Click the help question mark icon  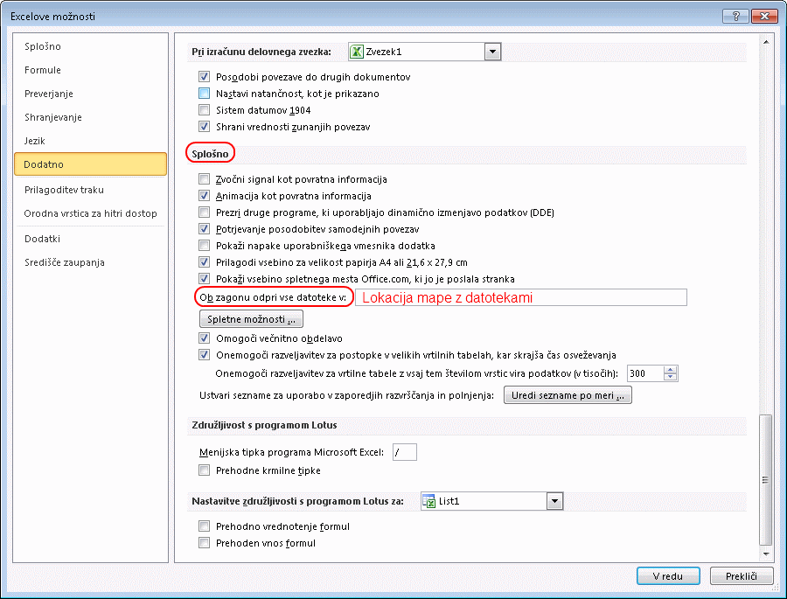click(736, 16)
